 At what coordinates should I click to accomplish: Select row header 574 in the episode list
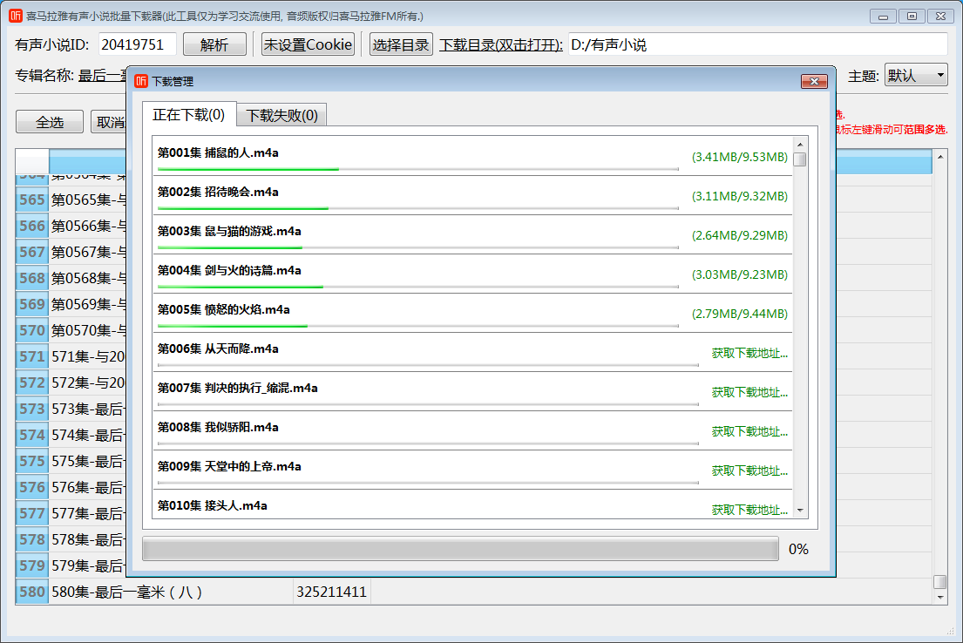click(32, 435)
